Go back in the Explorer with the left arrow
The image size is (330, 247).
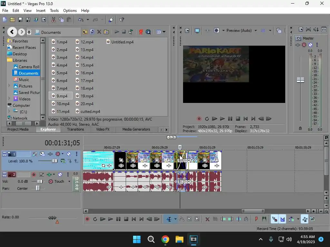click(x=12, y=32)
